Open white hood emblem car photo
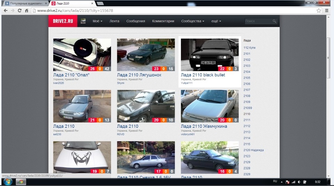This screenshot has width=334, height=186. point(82,157)
